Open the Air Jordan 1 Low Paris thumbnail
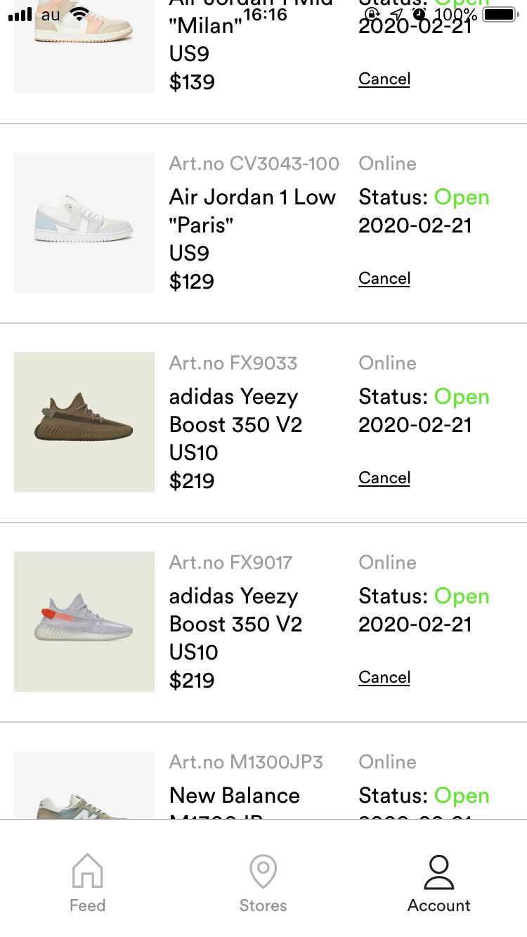The height and width of the screenshot is (937, 527). [x=84, y=223]
